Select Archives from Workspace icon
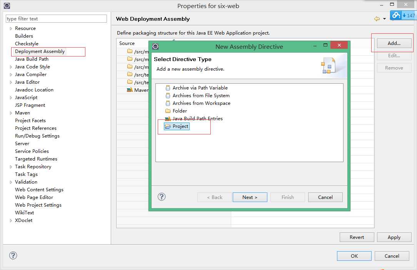 click(x=168, y=103)
